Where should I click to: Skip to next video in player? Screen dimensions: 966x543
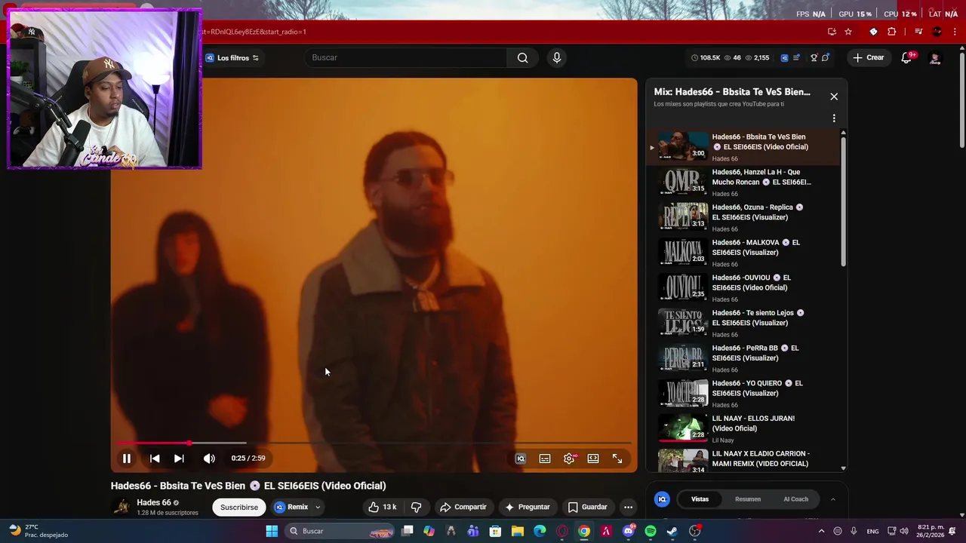click(x=179, y=458)
